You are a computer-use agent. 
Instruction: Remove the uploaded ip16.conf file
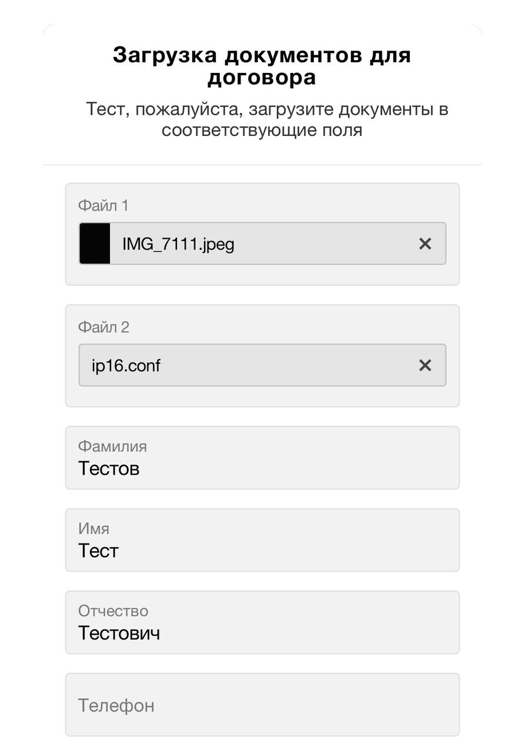[425, 365]
